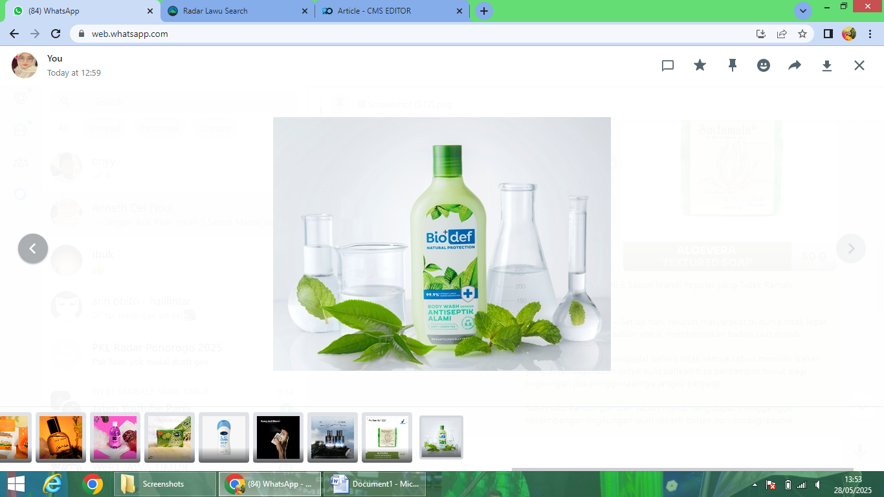Go back in browser history
This screenshot has width=884, height=497.
14,34
